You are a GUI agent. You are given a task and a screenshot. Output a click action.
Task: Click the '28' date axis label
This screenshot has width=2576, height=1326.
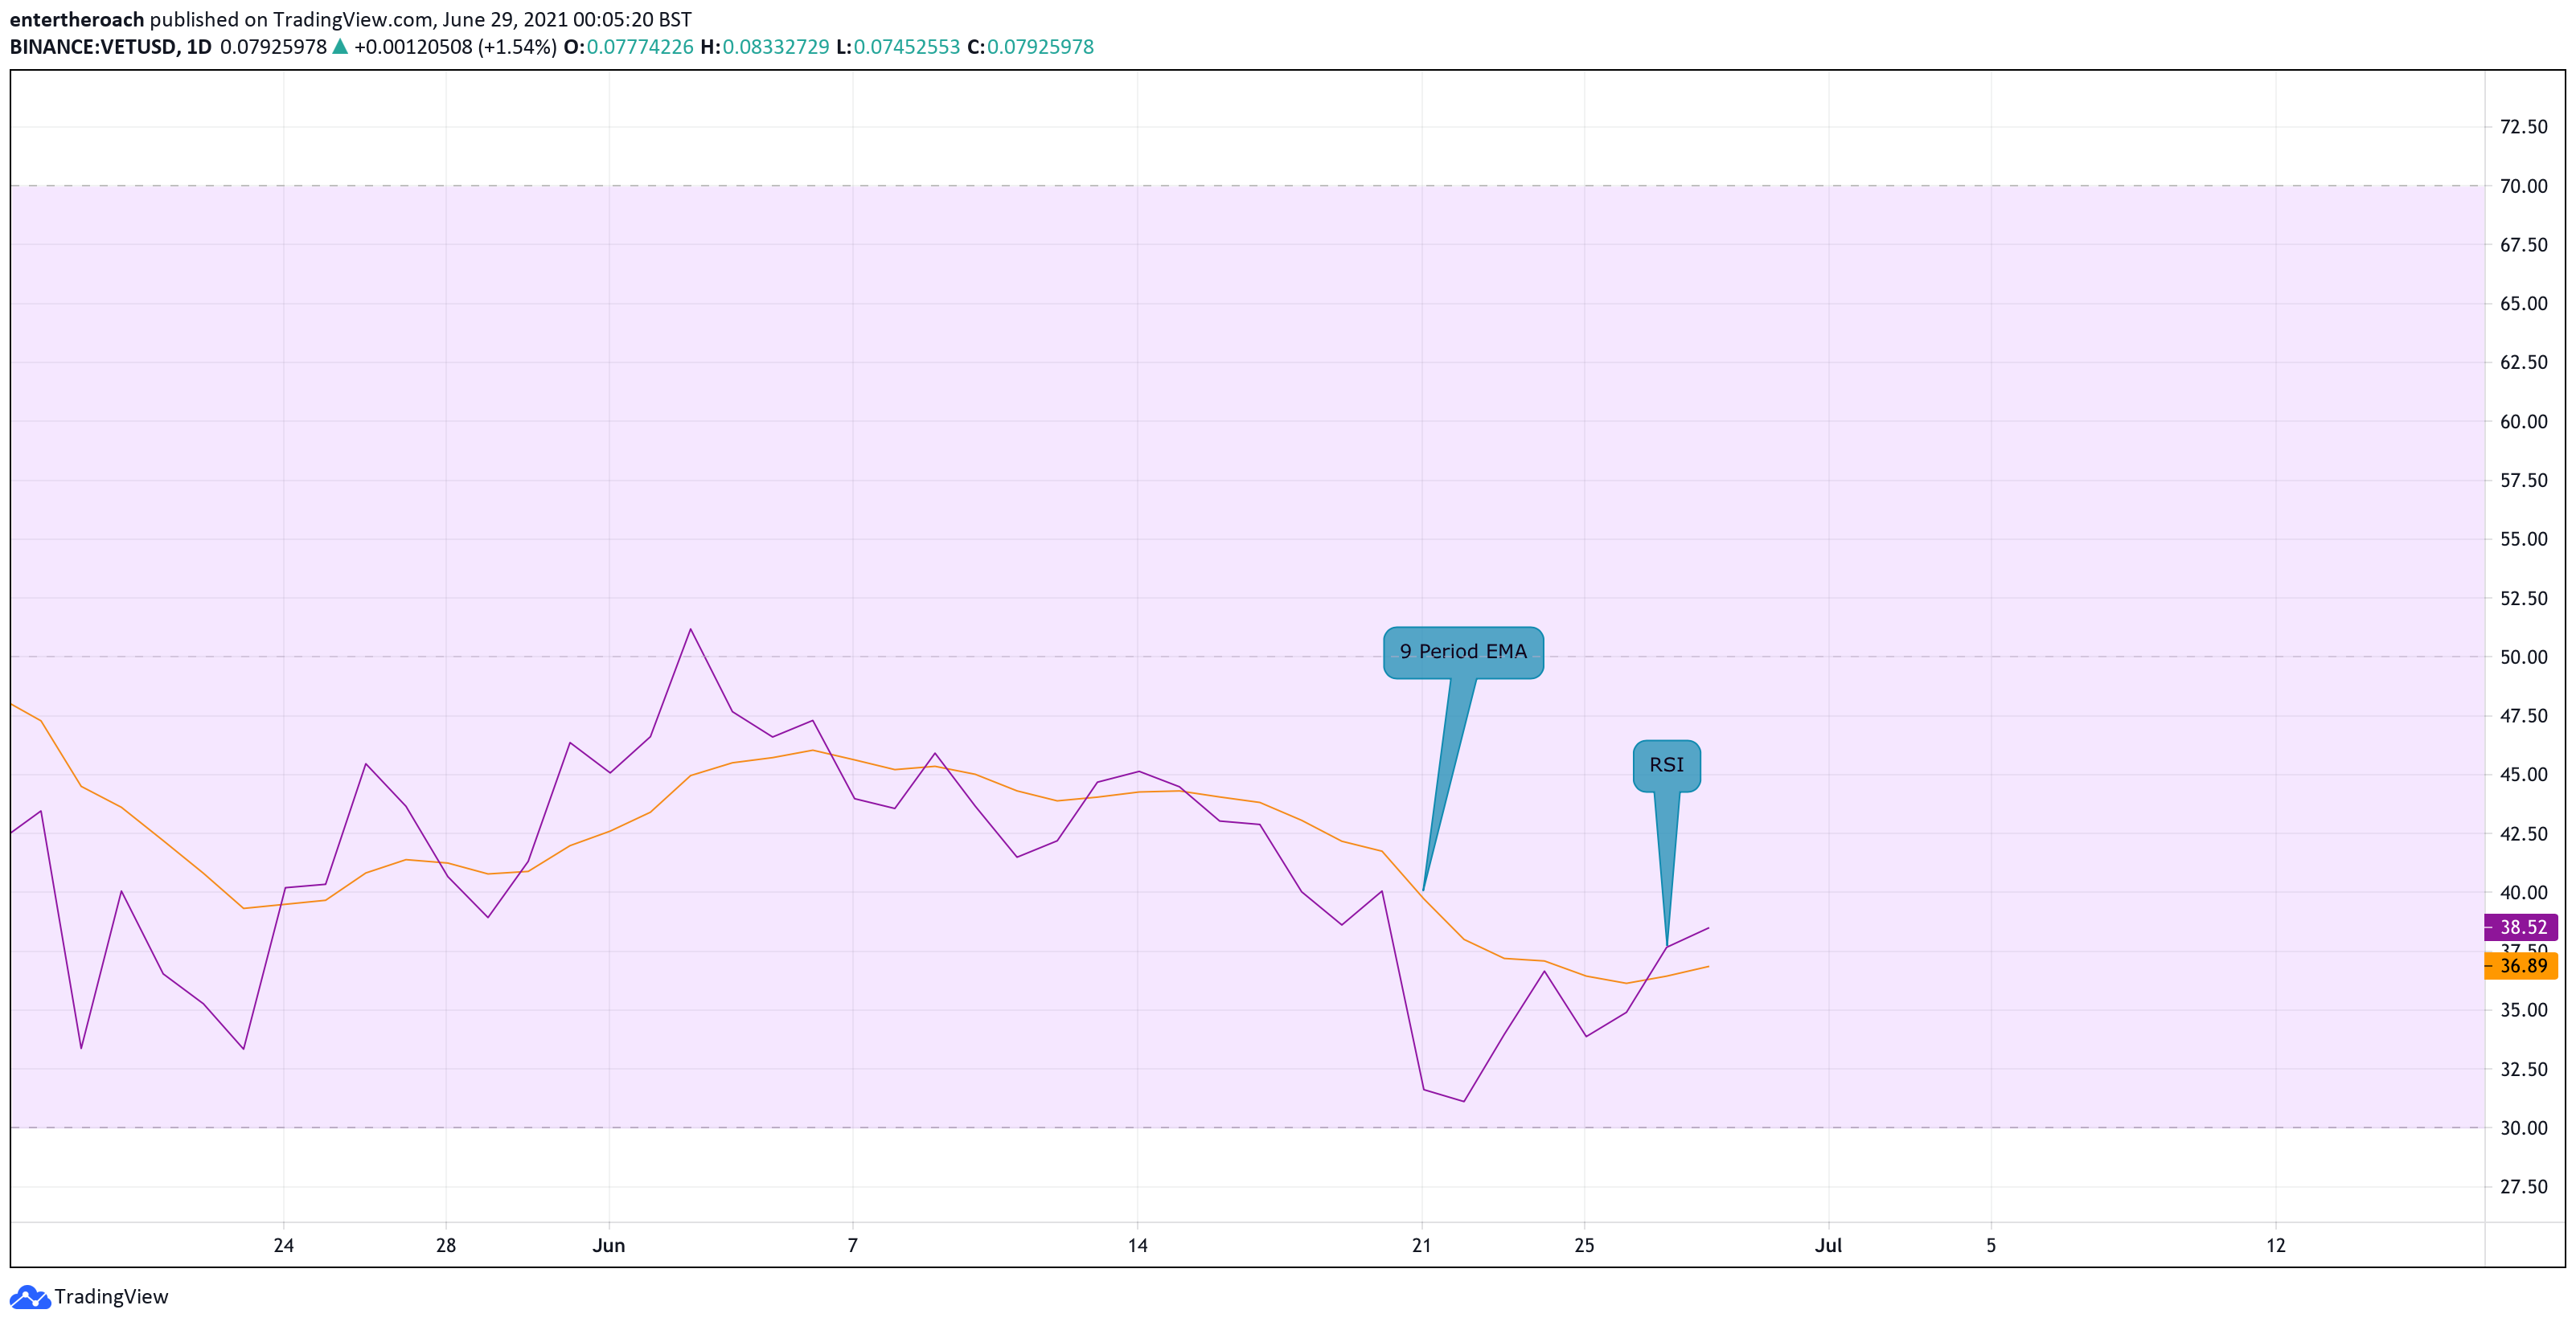(446, 1246)
